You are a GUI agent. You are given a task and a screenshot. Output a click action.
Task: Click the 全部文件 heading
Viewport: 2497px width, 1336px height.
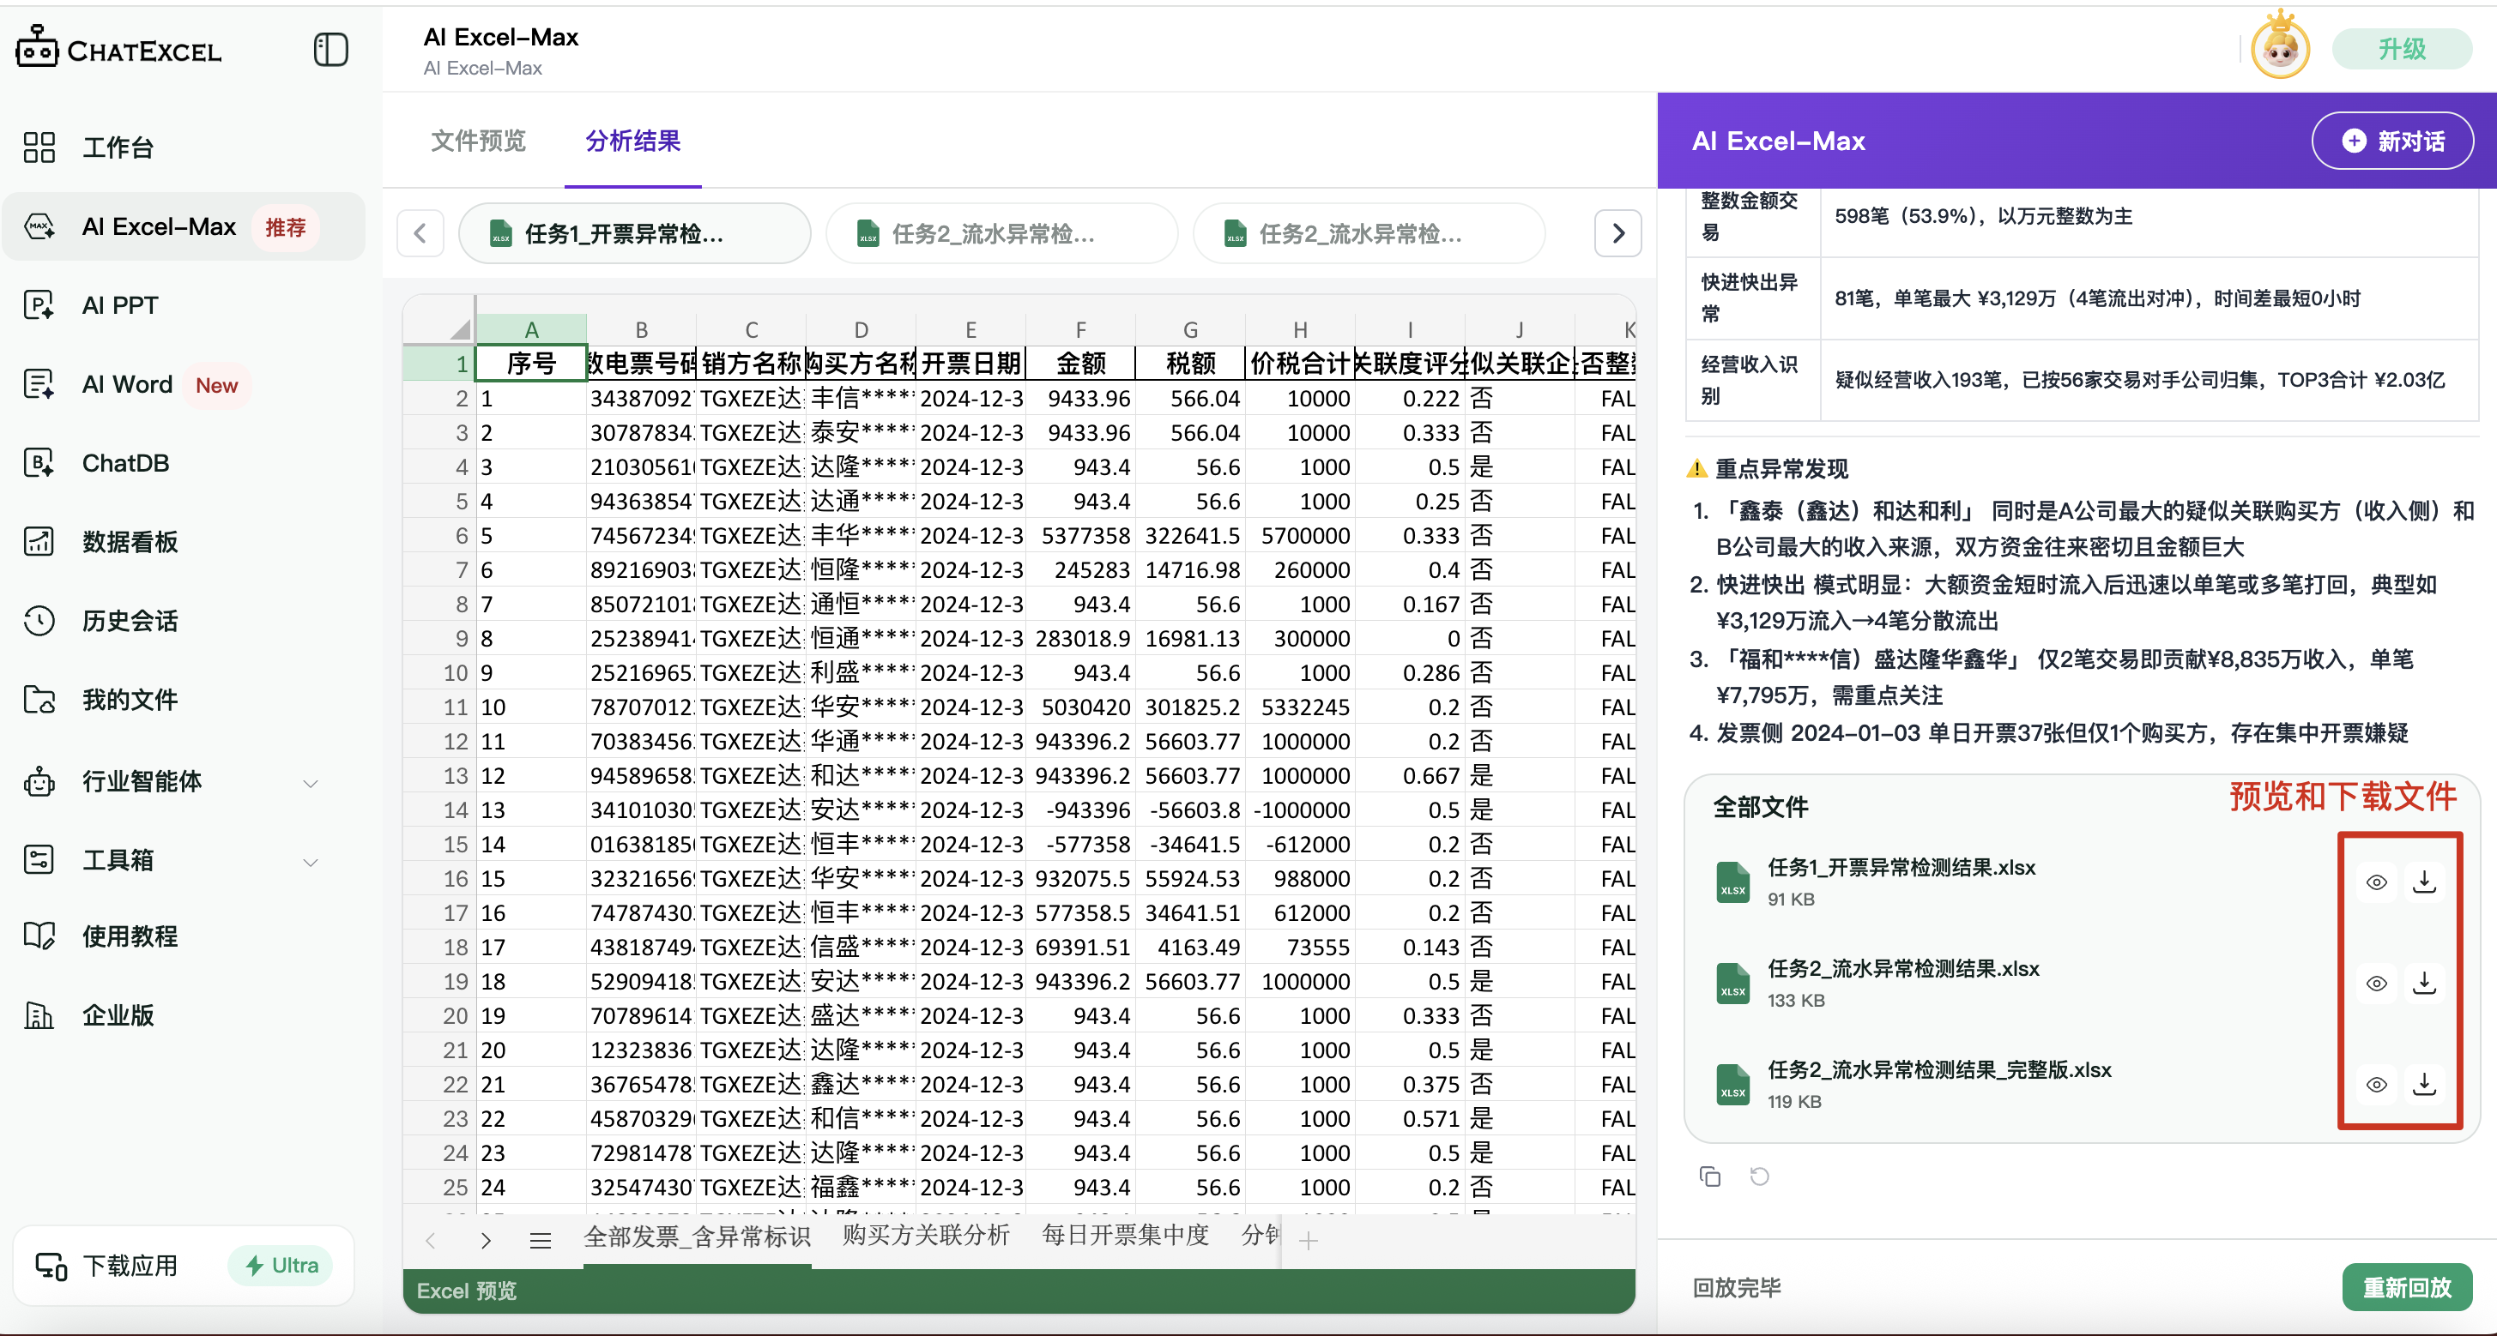1760,807
